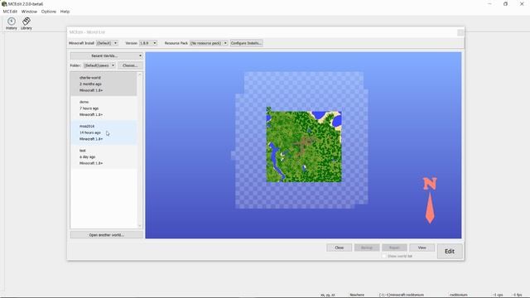Click the View button
The image size is (530, 298).
point(422,248)
